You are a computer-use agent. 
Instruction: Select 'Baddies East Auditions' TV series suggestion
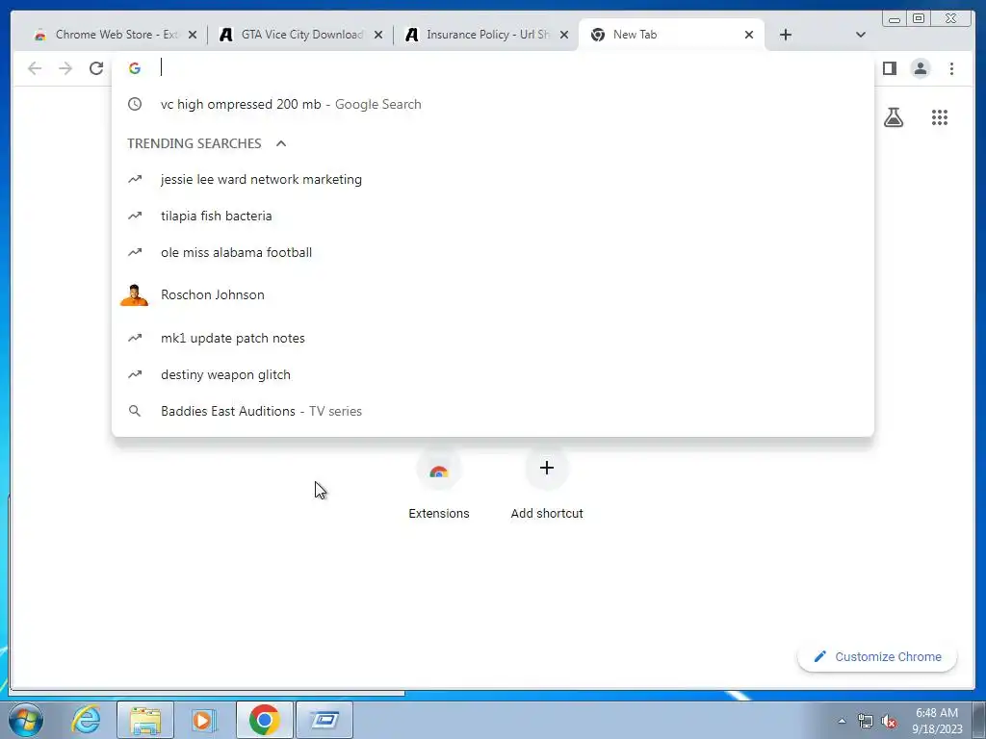click(492, 411)
